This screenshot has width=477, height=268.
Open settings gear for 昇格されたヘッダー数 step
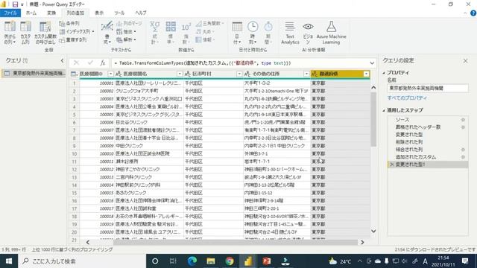click(463, 127)
